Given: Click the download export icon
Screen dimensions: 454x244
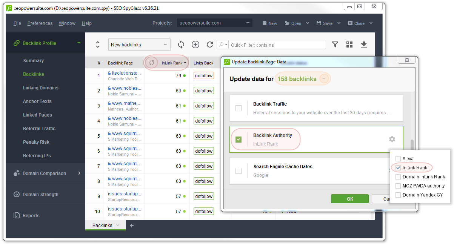Looking at the screenshot, I should pos(364,45).
